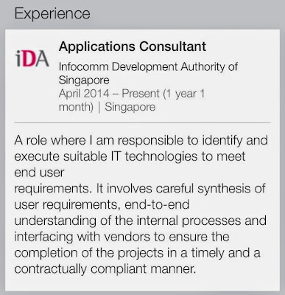
Task: Click the short 'end user' line
Action: point(39,173)
